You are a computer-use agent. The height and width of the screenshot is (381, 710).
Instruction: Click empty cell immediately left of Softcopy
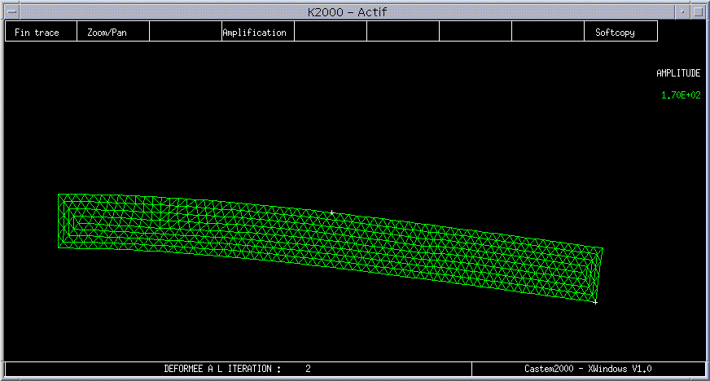548,33
